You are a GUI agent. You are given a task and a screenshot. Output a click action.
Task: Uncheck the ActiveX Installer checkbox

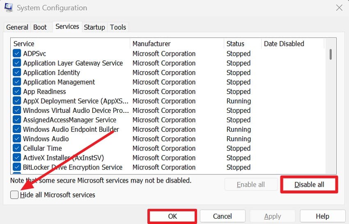17,158
